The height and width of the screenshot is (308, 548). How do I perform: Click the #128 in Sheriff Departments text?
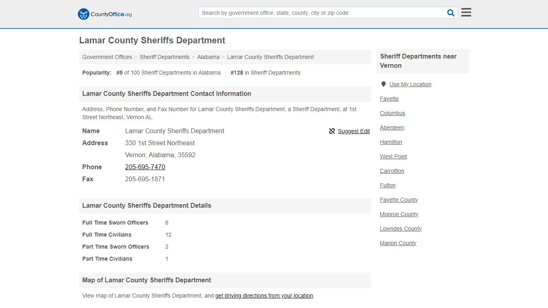coord(265,73)
